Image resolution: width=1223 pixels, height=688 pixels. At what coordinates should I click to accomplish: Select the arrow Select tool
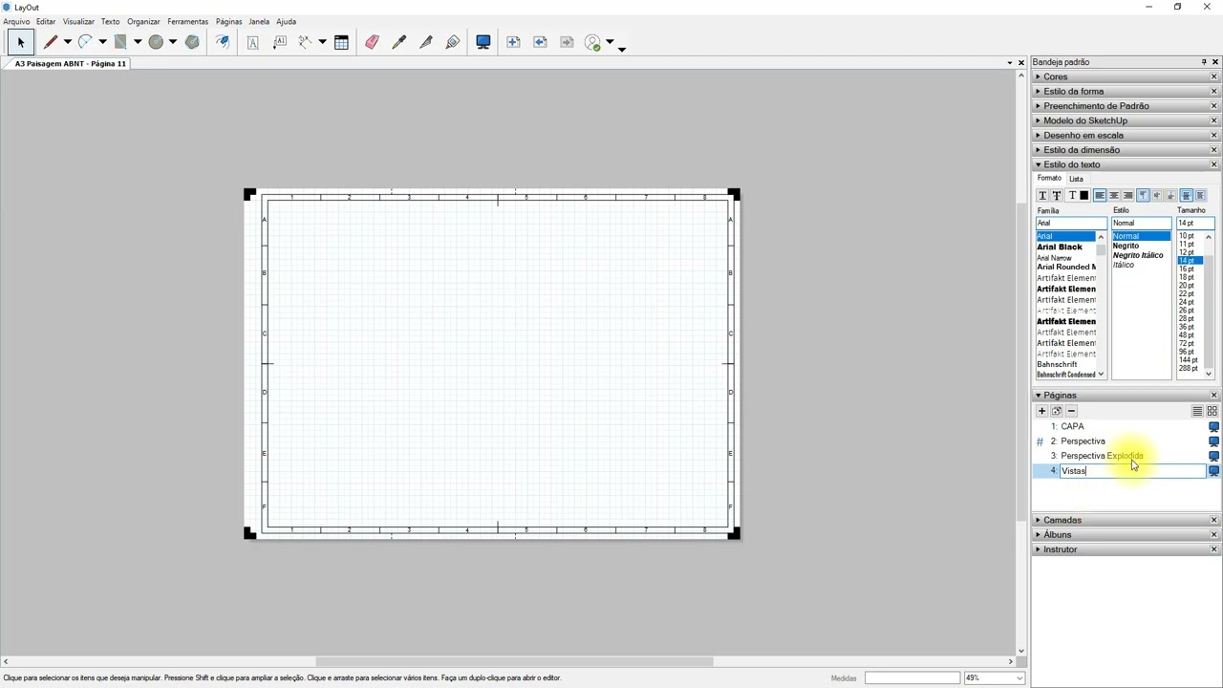[21, 42]
